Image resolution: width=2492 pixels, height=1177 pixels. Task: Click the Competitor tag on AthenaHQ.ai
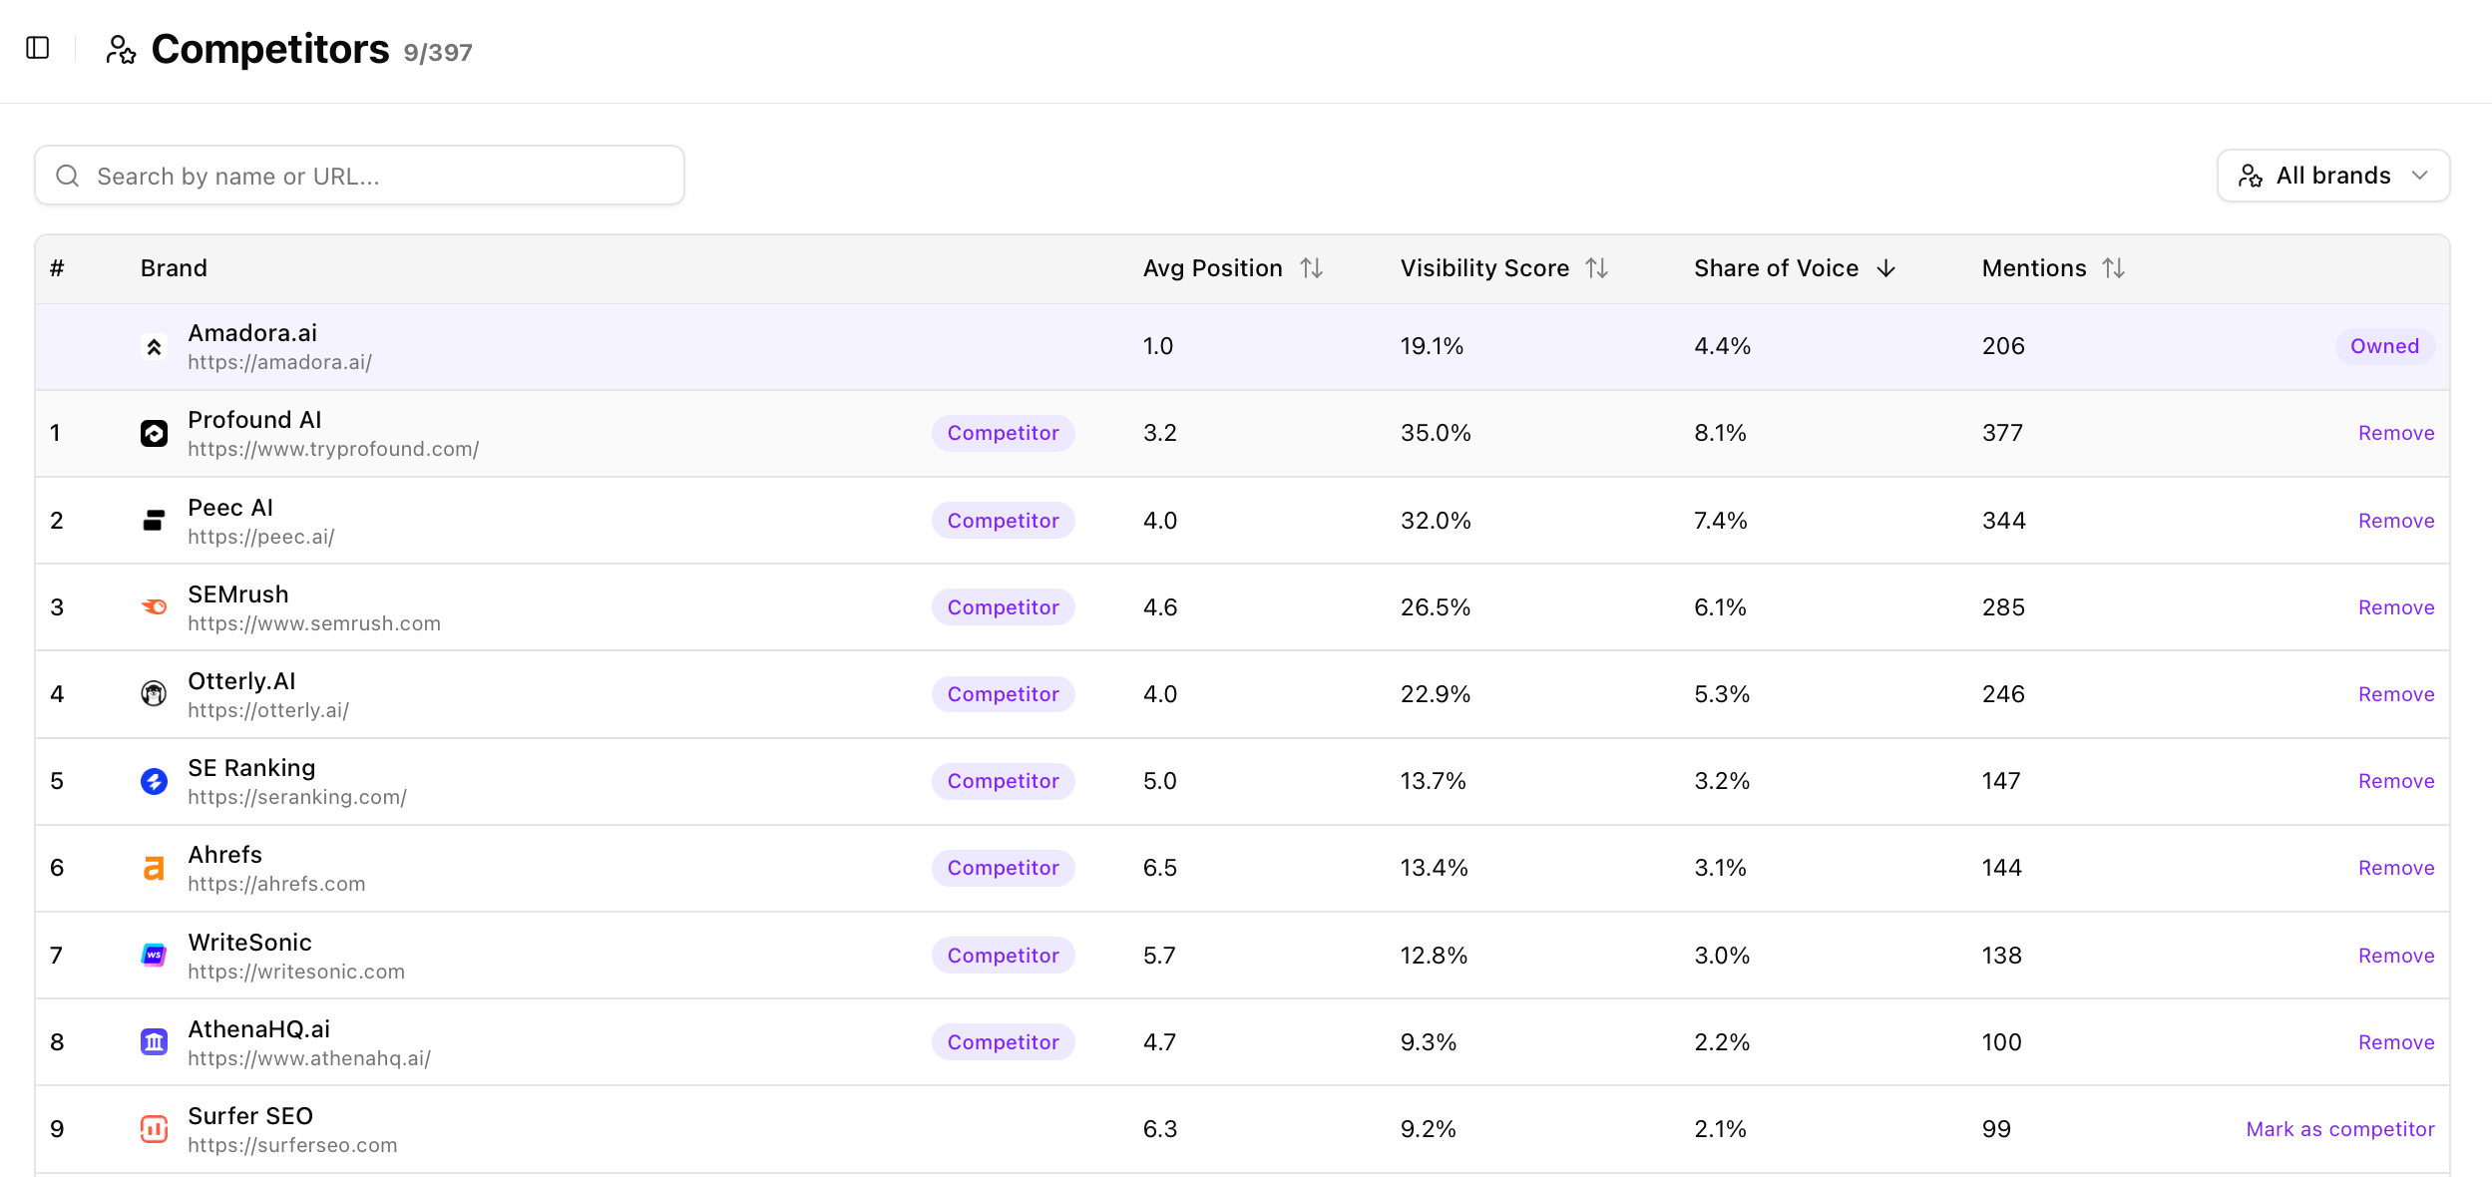[x=1003, y=1041]
